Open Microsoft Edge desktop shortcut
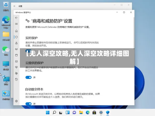This screenshot has height=116, width=155. coord(6,22)
